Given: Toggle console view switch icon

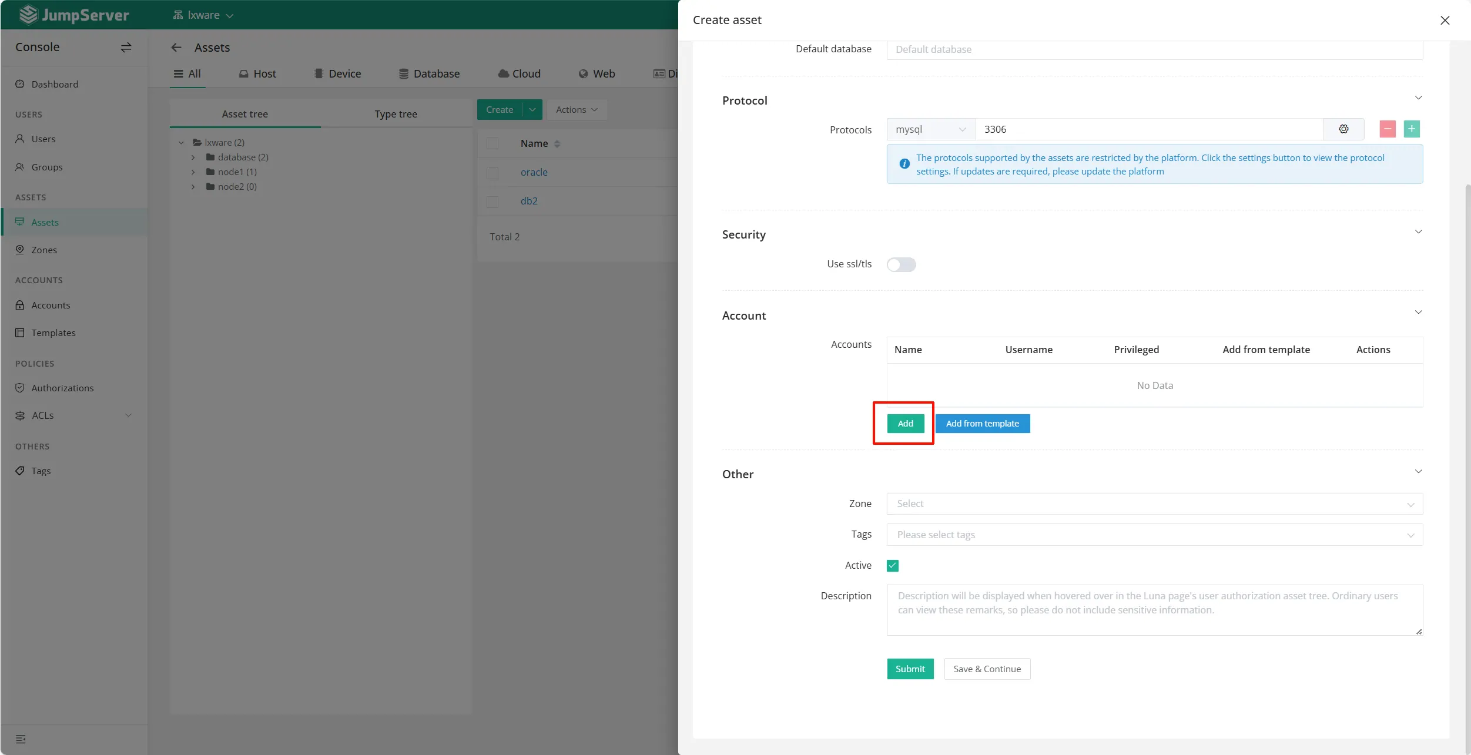Looking at the screenshot, I should coord(126,47).
